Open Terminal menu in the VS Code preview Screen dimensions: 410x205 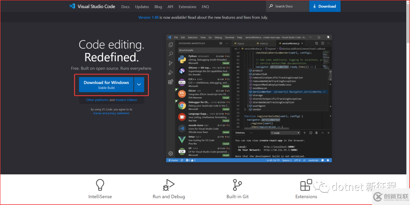pos(229,37)
